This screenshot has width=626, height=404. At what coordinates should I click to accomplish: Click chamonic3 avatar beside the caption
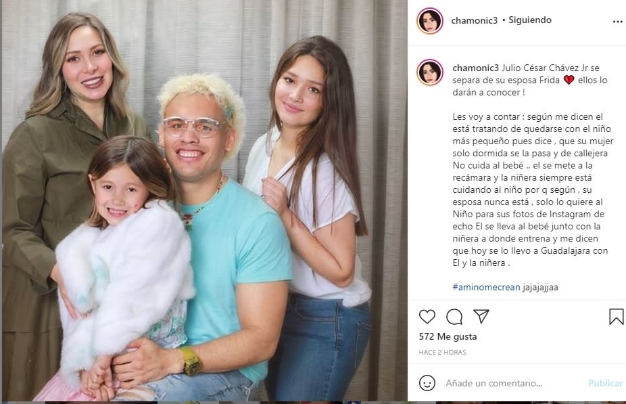(430, 72)
